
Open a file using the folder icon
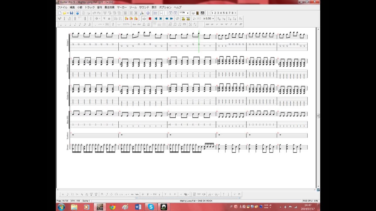(64, 13)
